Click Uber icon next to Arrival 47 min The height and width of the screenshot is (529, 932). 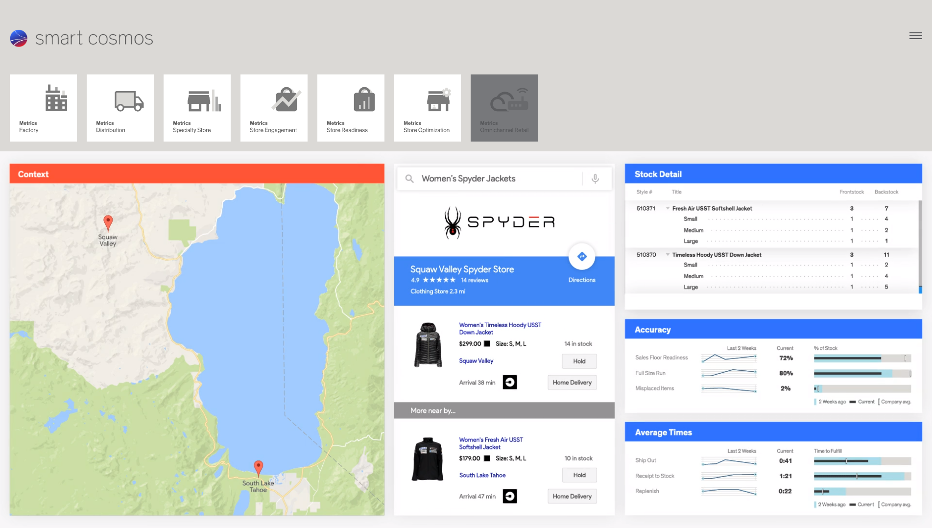tap(510, 496)
